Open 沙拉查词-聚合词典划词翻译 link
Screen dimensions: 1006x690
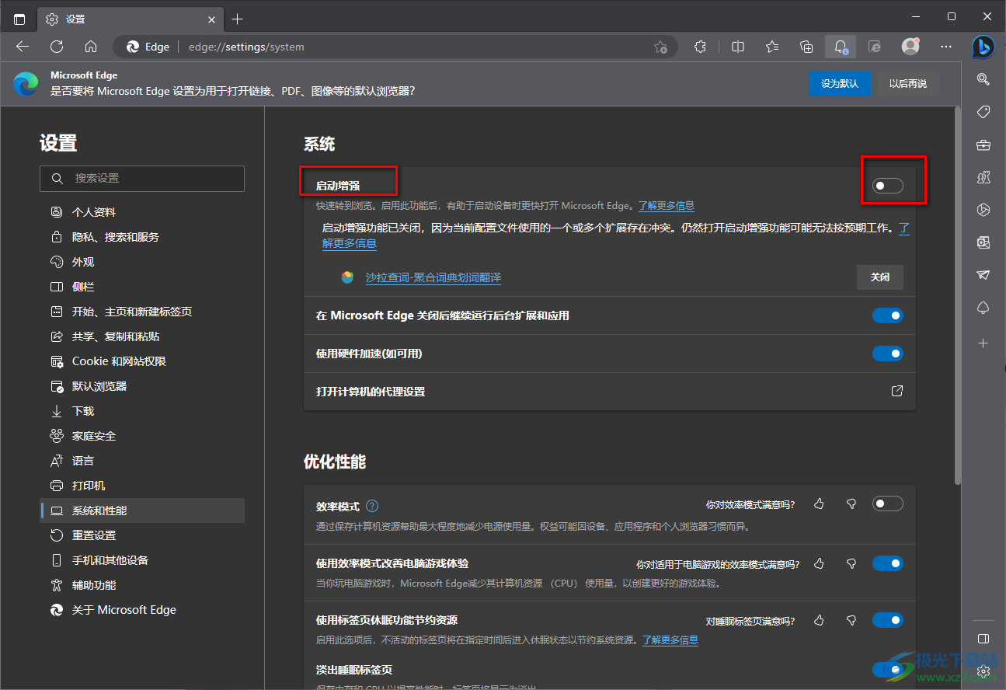tap(433, 277)
